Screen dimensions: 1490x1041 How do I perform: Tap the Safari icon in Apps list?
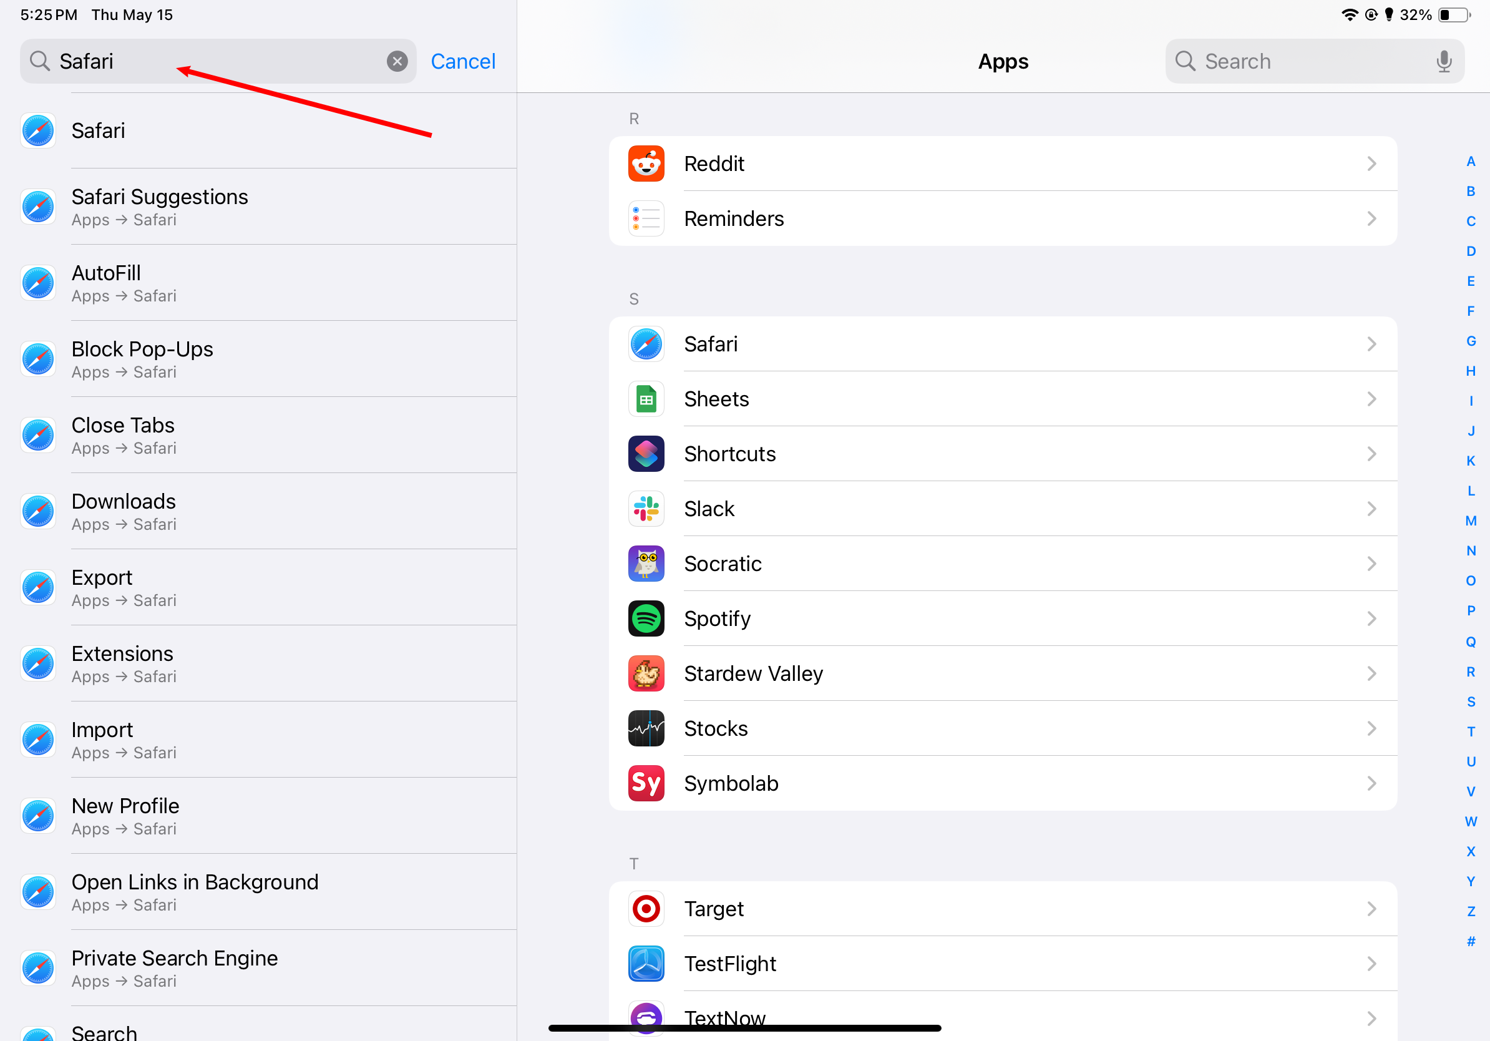point(646,344)
